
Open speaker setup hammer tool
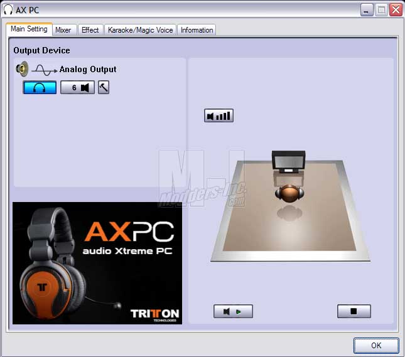coord(104,87)
